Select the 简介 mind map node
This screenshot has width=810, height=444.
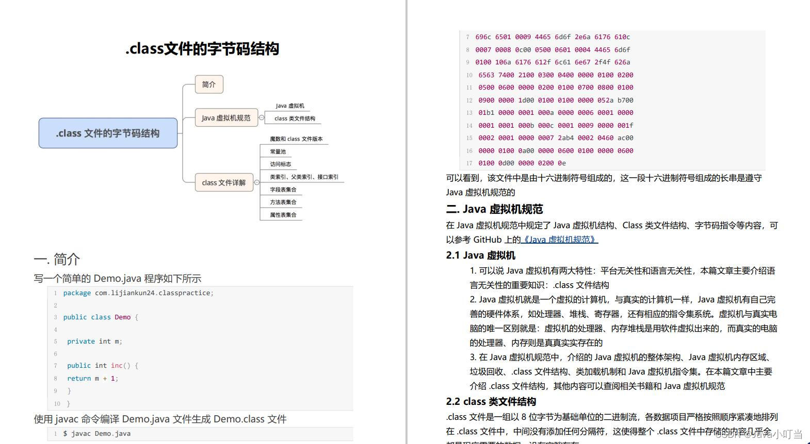(x=209, y=84)
